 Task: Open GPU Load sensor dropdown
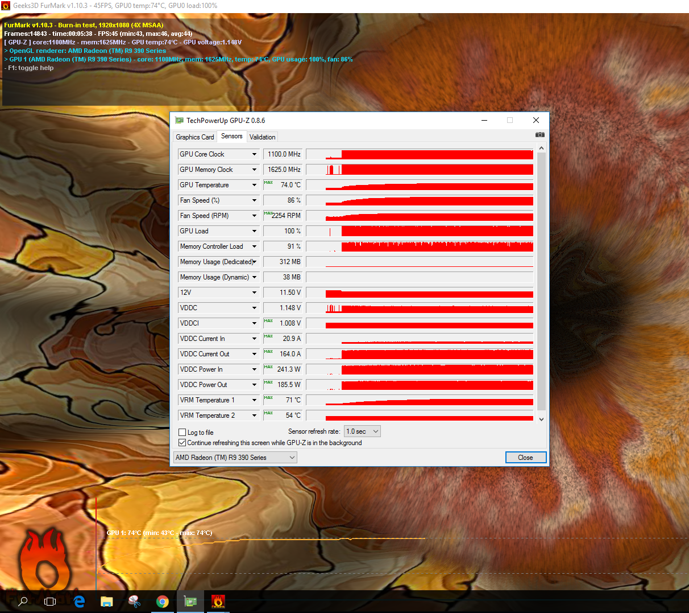coord(254,231)
